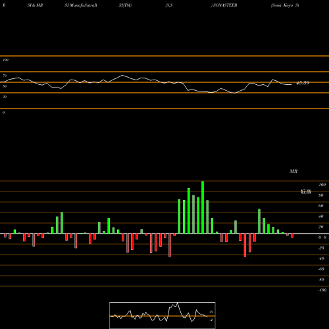Click the Sona Koyo St title text
This screenshot has width=329, height=329.
coord(285,5)
